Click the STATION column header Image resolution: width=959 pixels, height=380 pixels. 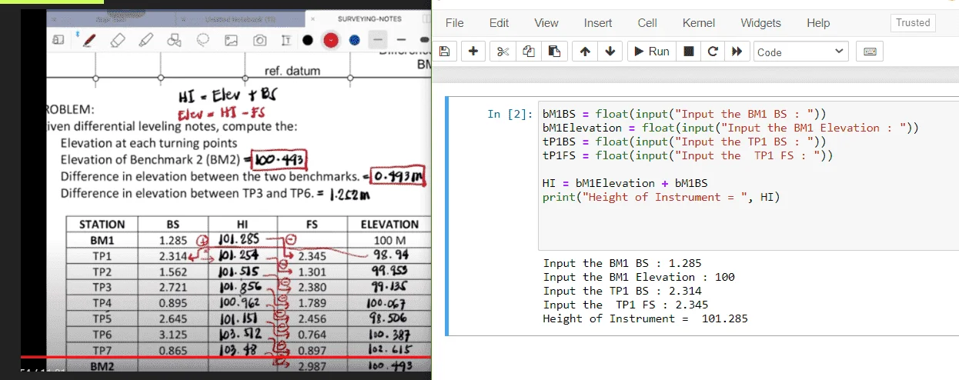[102, 225]
